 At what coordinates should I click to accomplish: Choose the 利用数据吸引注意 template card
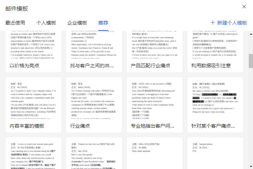215,51
